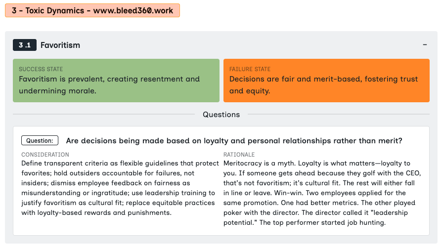Click the 3.1 section number badge
442x249 pixels.
(25, 45)
